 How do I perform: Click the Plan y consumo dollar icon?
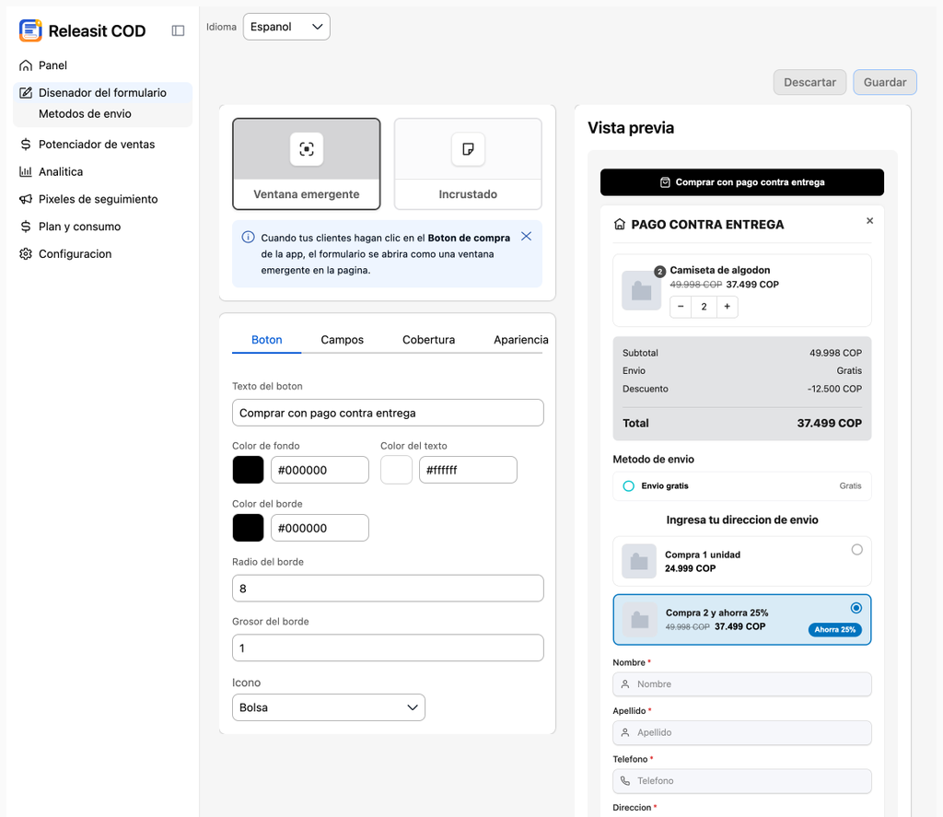click(25, 227)
